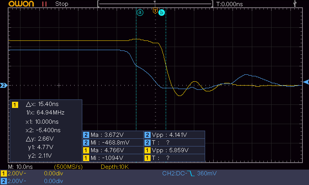Select cursor a marker at top

point(140,12)
